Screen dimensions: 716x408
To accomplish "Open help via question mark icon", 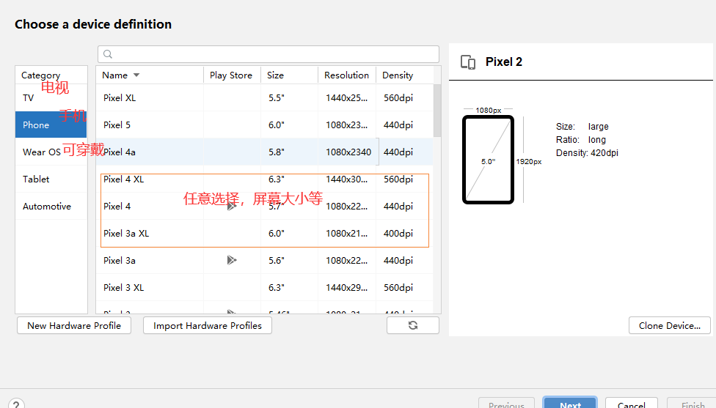I will coord(16,404).
